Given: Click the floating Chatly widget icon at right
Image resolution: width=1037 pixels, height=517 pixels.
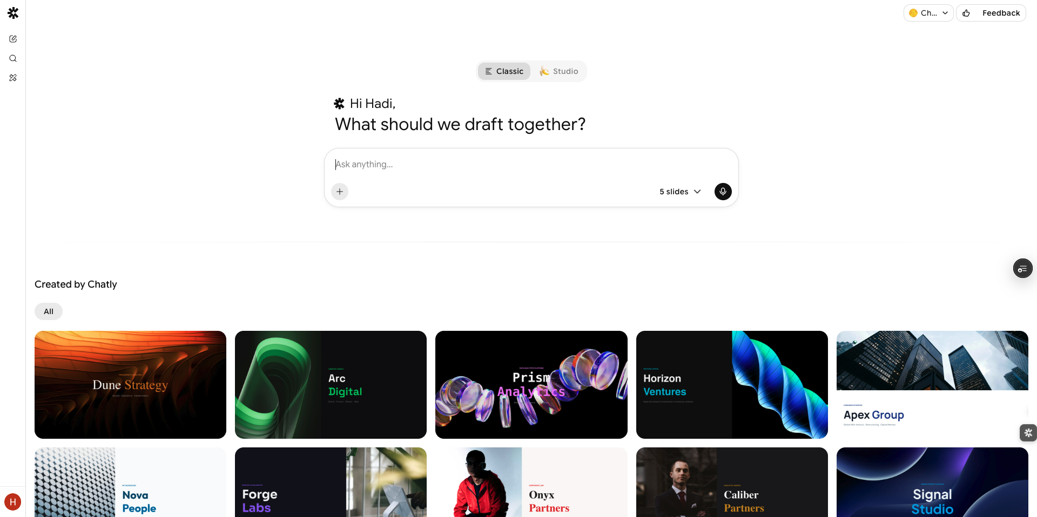Looking at the screenshot, I should pyautogui.click(x=1028, y=433).
